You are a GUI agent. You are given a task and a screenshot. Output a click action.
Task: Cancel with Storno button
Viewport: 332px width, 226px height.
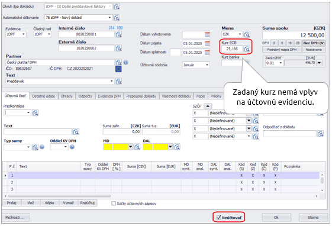pyautogui.click(x=313, y=217)
